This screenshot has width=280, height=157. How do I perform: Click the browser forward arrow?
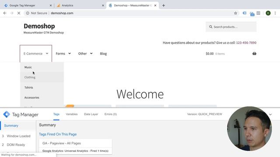pos(12,13)
